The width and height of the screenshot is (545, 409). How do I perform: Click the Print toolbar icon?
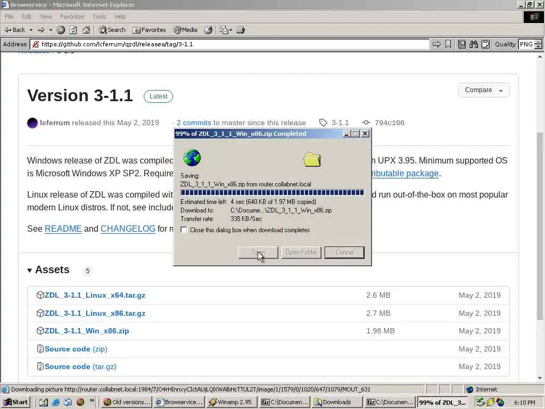pos(241,30)
